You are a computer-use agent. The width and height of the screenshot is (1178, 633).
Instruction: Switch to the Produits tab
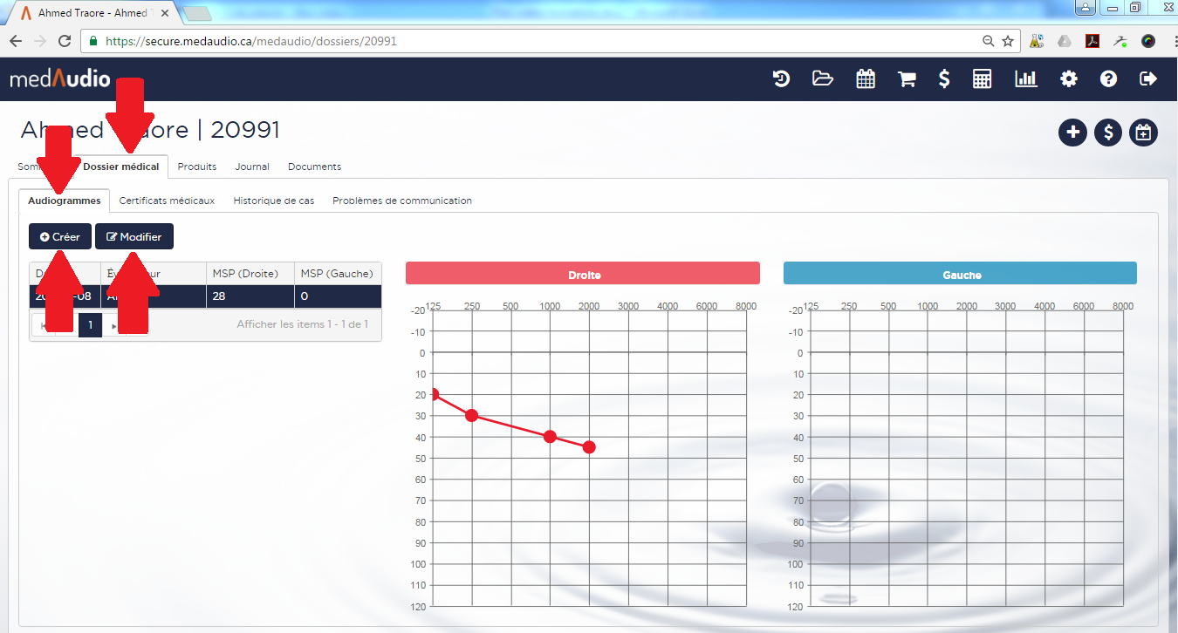[x=197, y=167]
